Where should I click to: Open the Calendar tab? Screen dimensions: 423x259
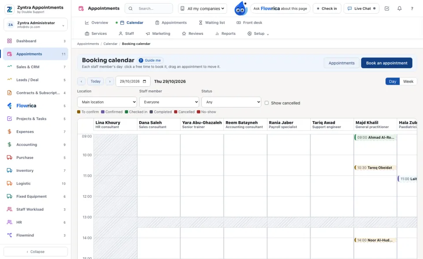tap(132, 22)
